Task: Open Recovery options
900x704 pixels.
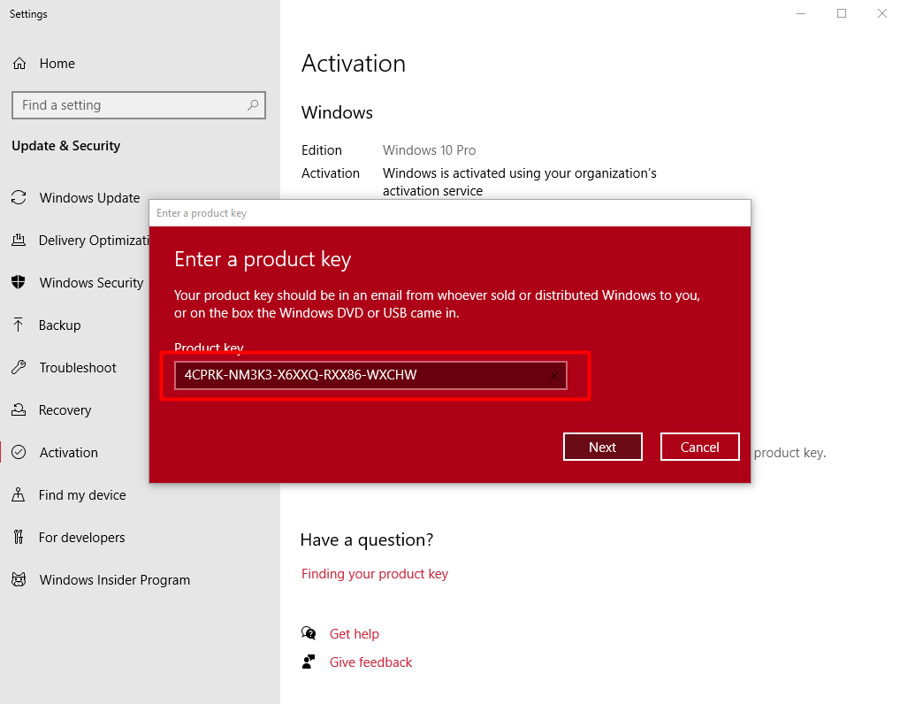Action: click(x=65, y=410)
